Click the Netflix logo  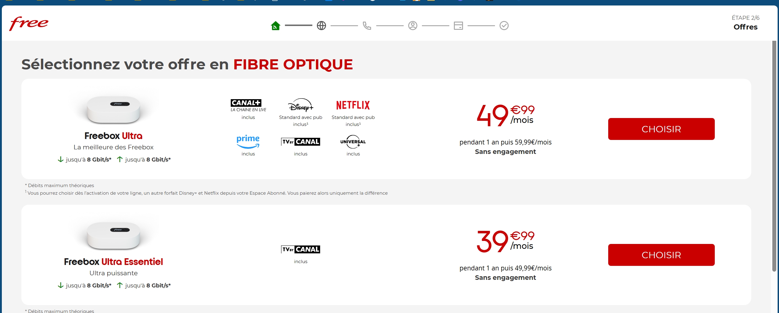coord(353,105)
